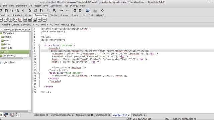Viewport: 214px width, 120px height.
Task: Open the DocBook snippets menu
Action: point(26,25)
